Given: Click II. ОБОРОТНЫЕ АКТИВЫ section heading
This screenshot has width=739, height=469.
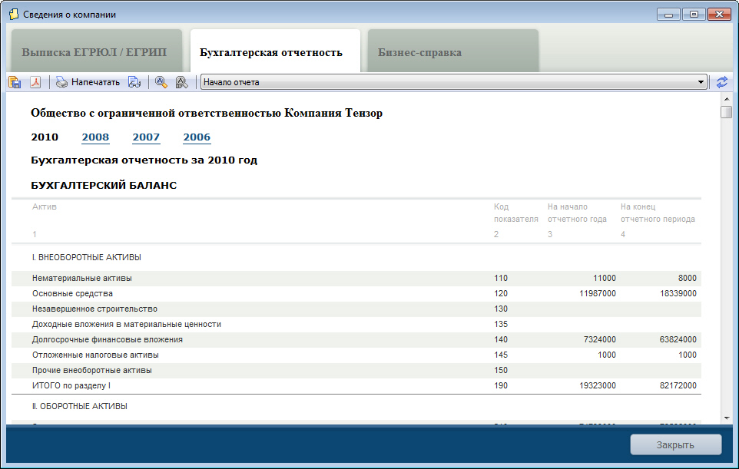Looking at the screenshot, I should pos(80,406).
